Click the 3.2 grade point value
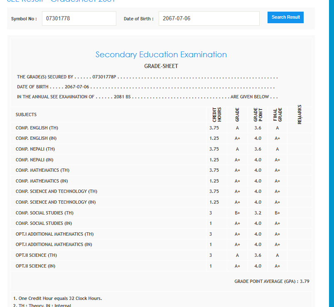The image size is (334, 307). pos(258,213)
